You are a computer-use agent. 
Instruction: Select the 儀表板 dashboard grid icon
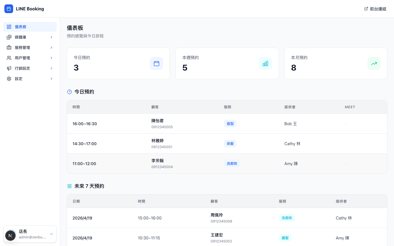[x=9, y=27]
